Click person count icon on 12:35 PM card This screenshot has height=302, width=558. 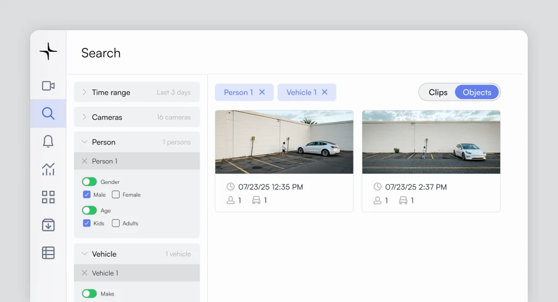click(230, 200)
